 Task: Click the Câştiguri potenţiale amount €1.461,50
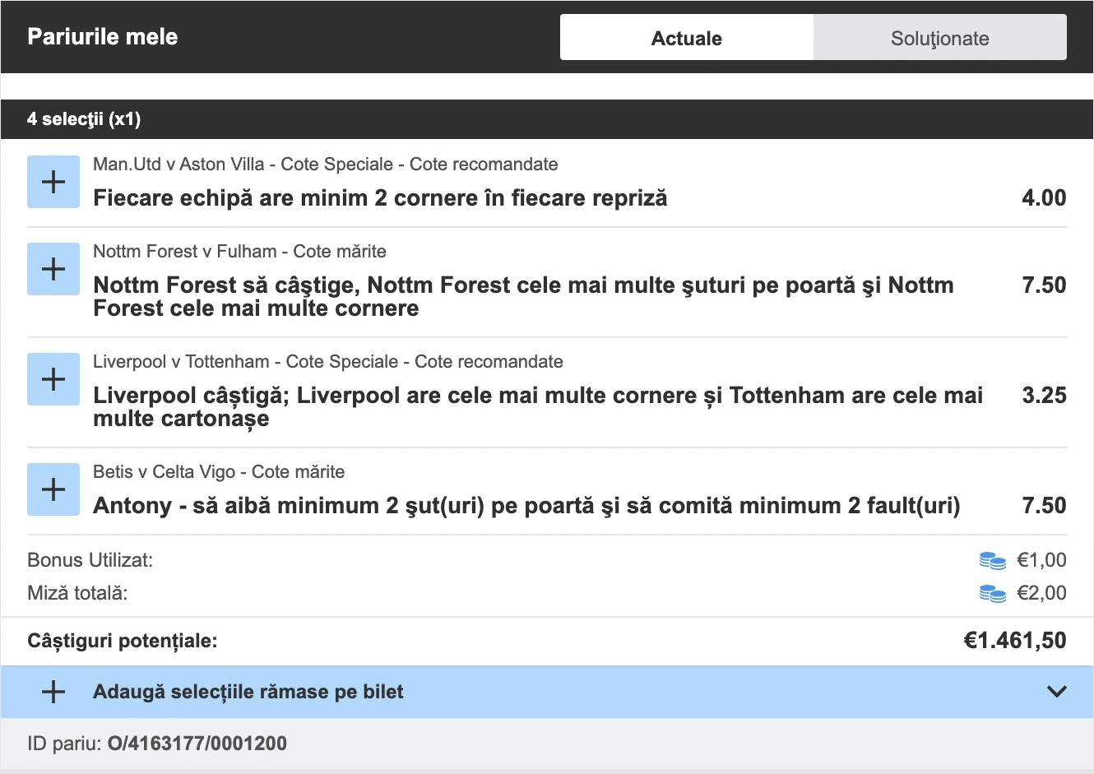(x=1015, y=640)
